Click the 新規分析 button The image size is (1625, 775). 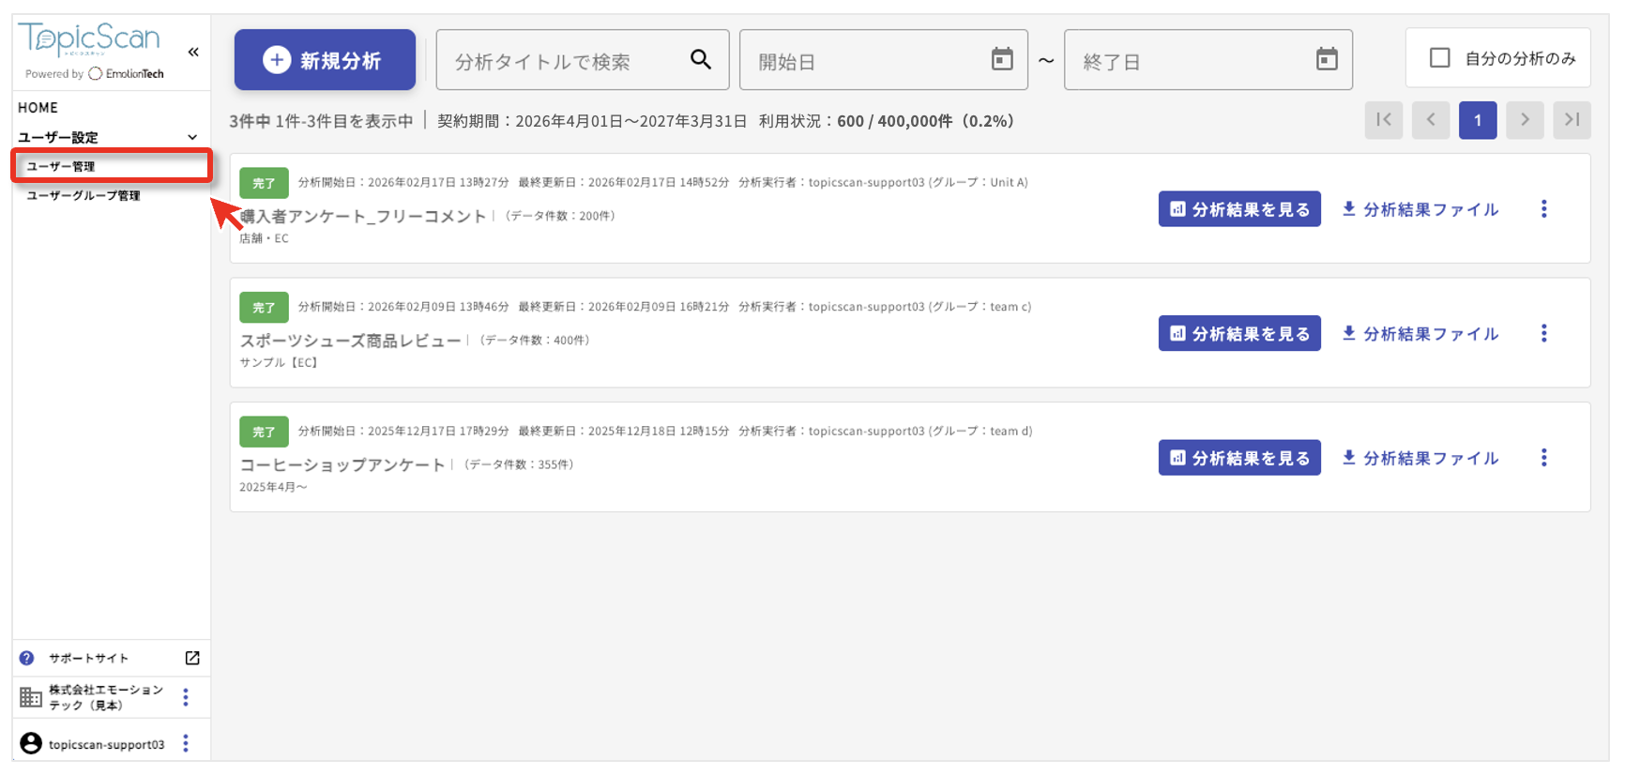tap(325, 60)
